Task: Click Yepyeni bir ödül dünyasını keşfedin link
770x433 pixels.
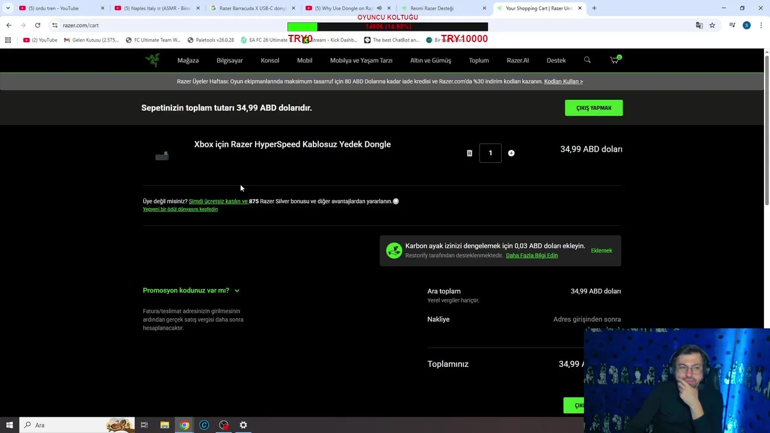Action: point(180,209)
